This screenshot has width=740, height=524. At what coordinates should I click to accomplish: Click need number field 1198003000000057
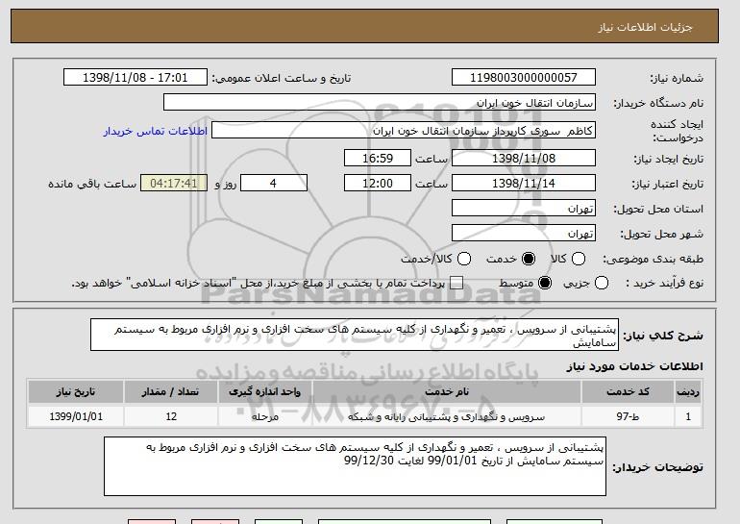[x=524, y=78]
